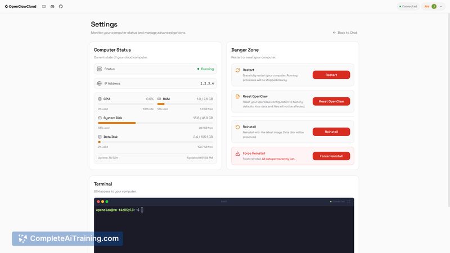Click the Reset OpenClaw button
450x253 pixels.
[331, 101]
